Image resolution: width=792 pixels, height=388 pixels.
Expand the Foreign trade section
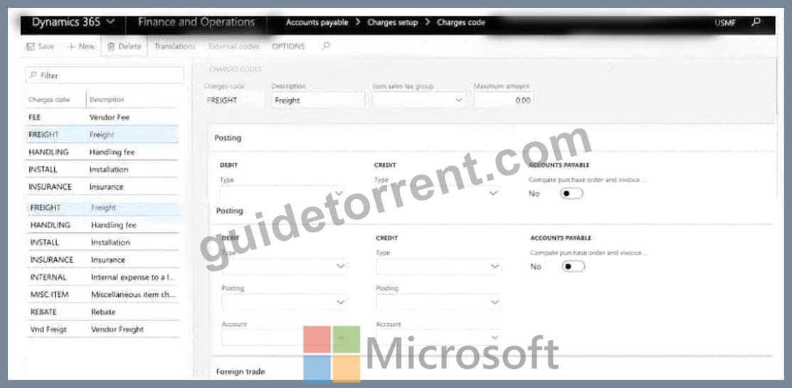coord(241,372)
